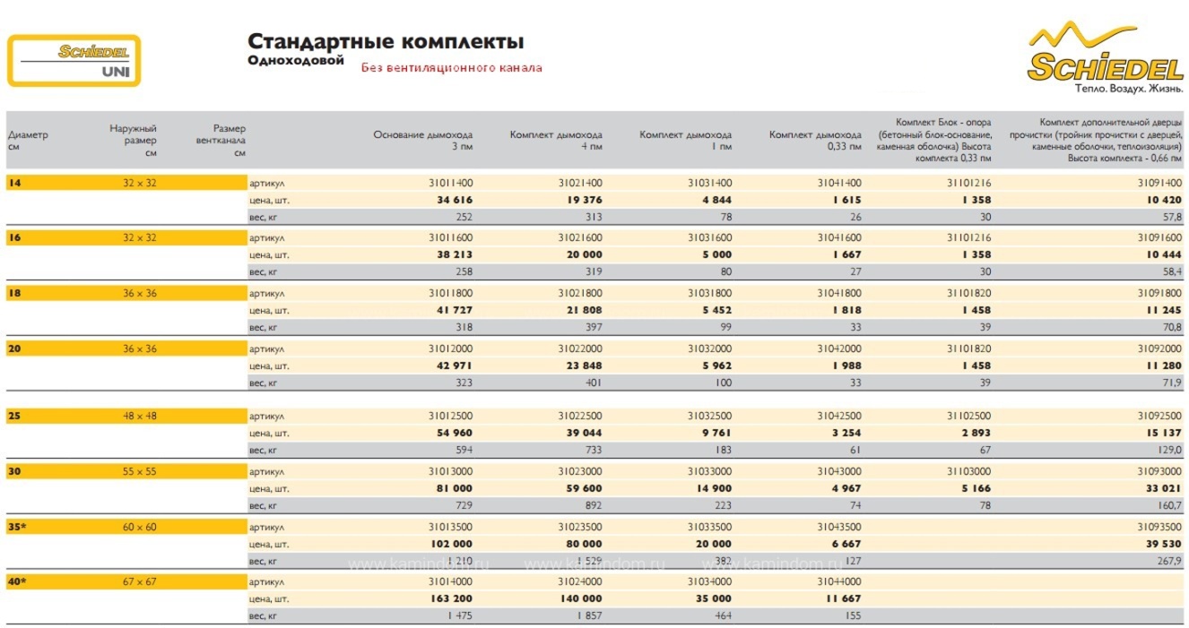Screen dimensions: 1189x628
Task: Select the diameter 14 row label
Action: (x=14, y=183)
